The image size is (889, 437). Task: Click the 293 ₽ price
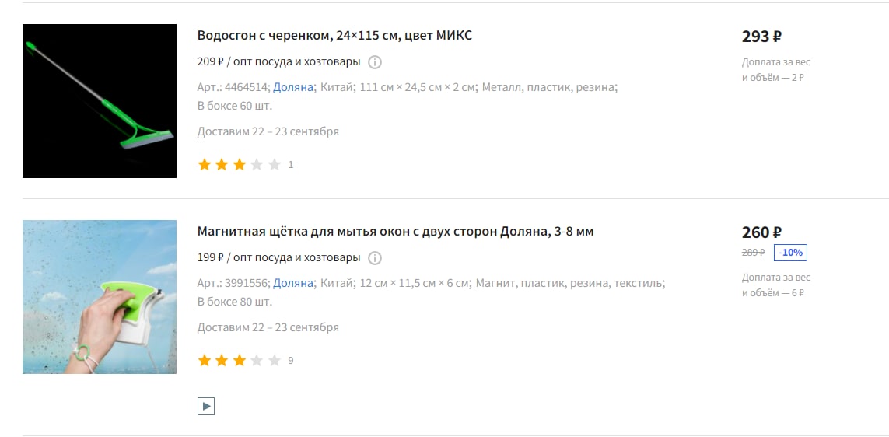761,37
